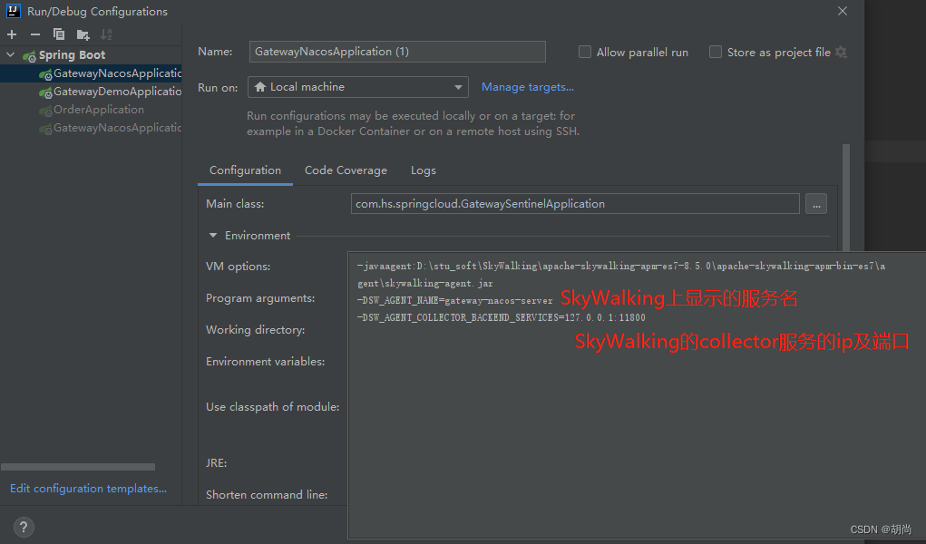Select OrderApplication configuration
Viewport: 926px width, 544px height.
92,110
